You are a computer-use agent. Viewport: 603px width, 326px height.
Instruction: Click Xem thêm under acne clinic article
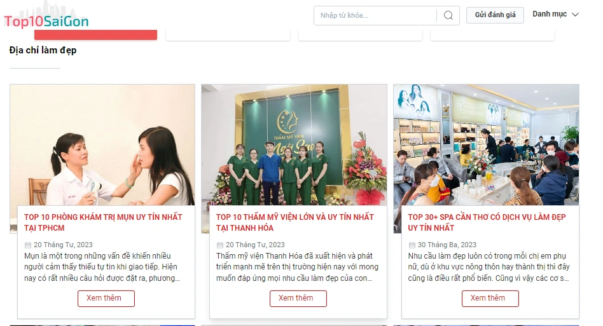pos(106,298)
